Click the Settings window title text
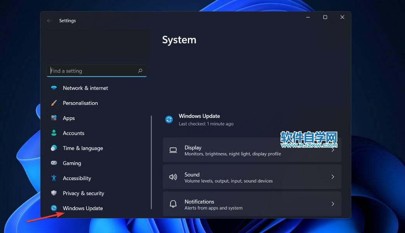 (x=67, y=21)
